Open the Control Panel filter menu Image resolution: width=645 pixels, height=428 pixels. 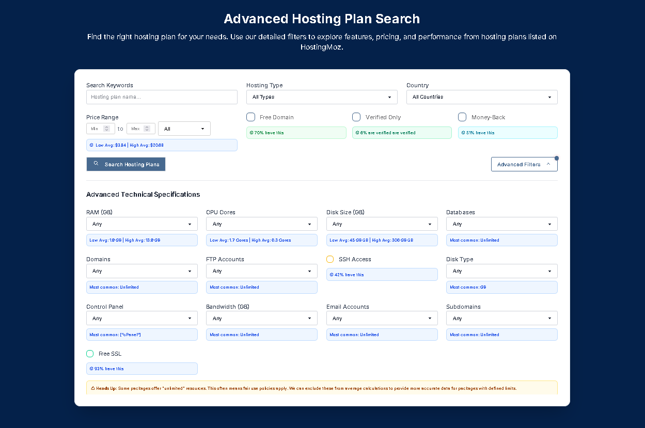click(141, 318)
